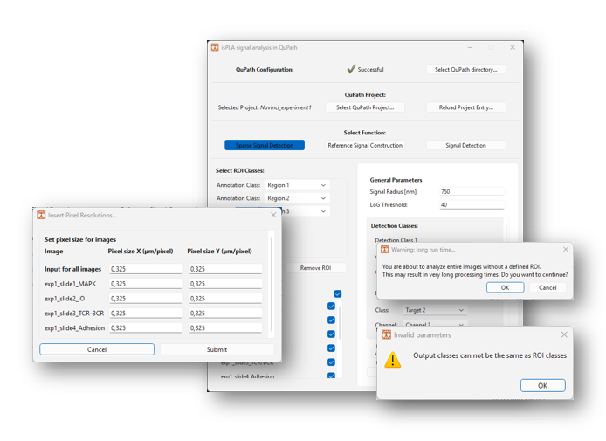Close the Invalid parameters dialog with X
The height and width of the screenshot is (441, 606).
(563, 334)
